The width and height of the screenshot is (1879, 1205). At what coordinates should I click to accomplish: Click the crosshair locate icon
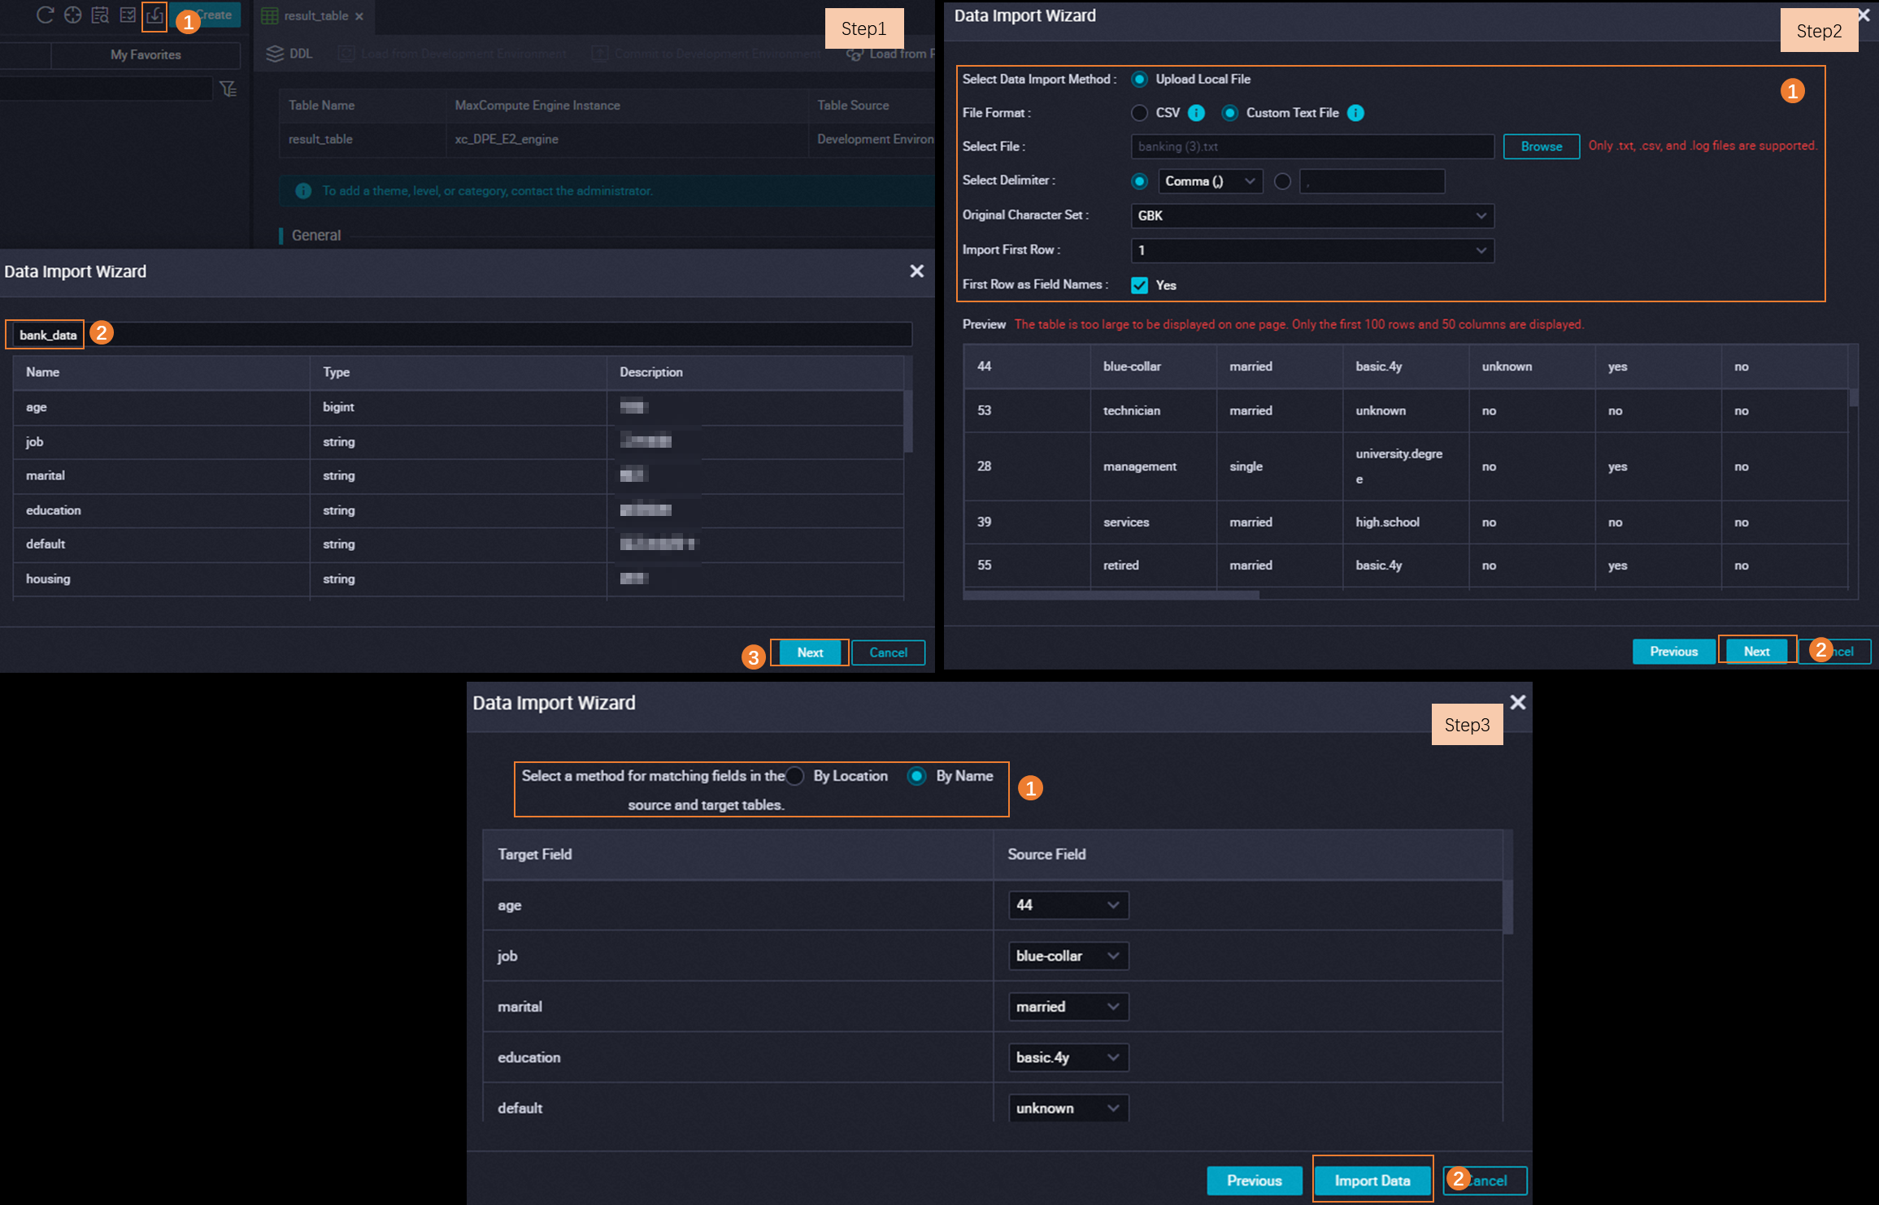coord(73,15)
